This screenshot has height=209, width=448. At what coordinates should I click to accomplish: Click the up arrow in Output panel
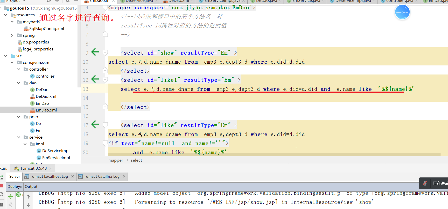click(28, 196)
